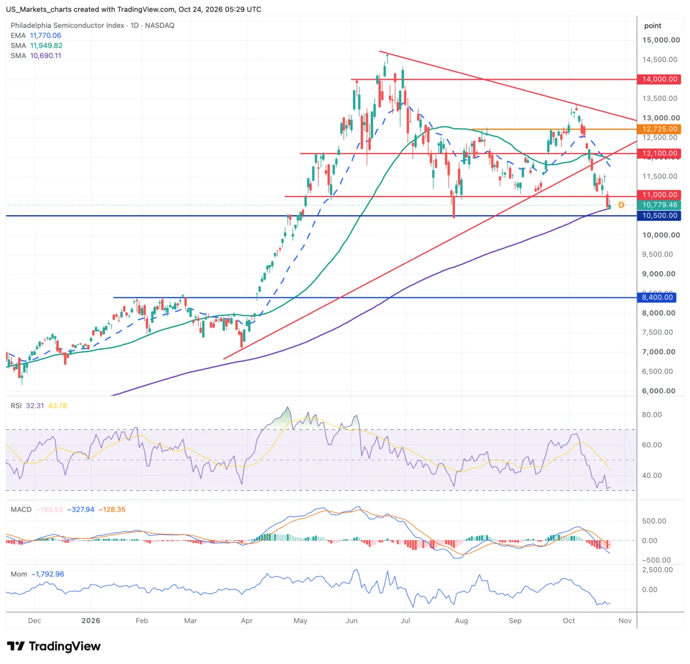The width and height of the screenshot is (690, 664).
Task: Click the 15,000.00 price axis label
Action: coord(661,40)
